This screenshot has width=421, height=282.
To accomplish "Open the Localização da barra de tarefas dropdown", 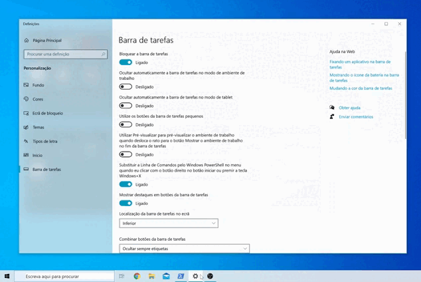I will pos(169,223).
